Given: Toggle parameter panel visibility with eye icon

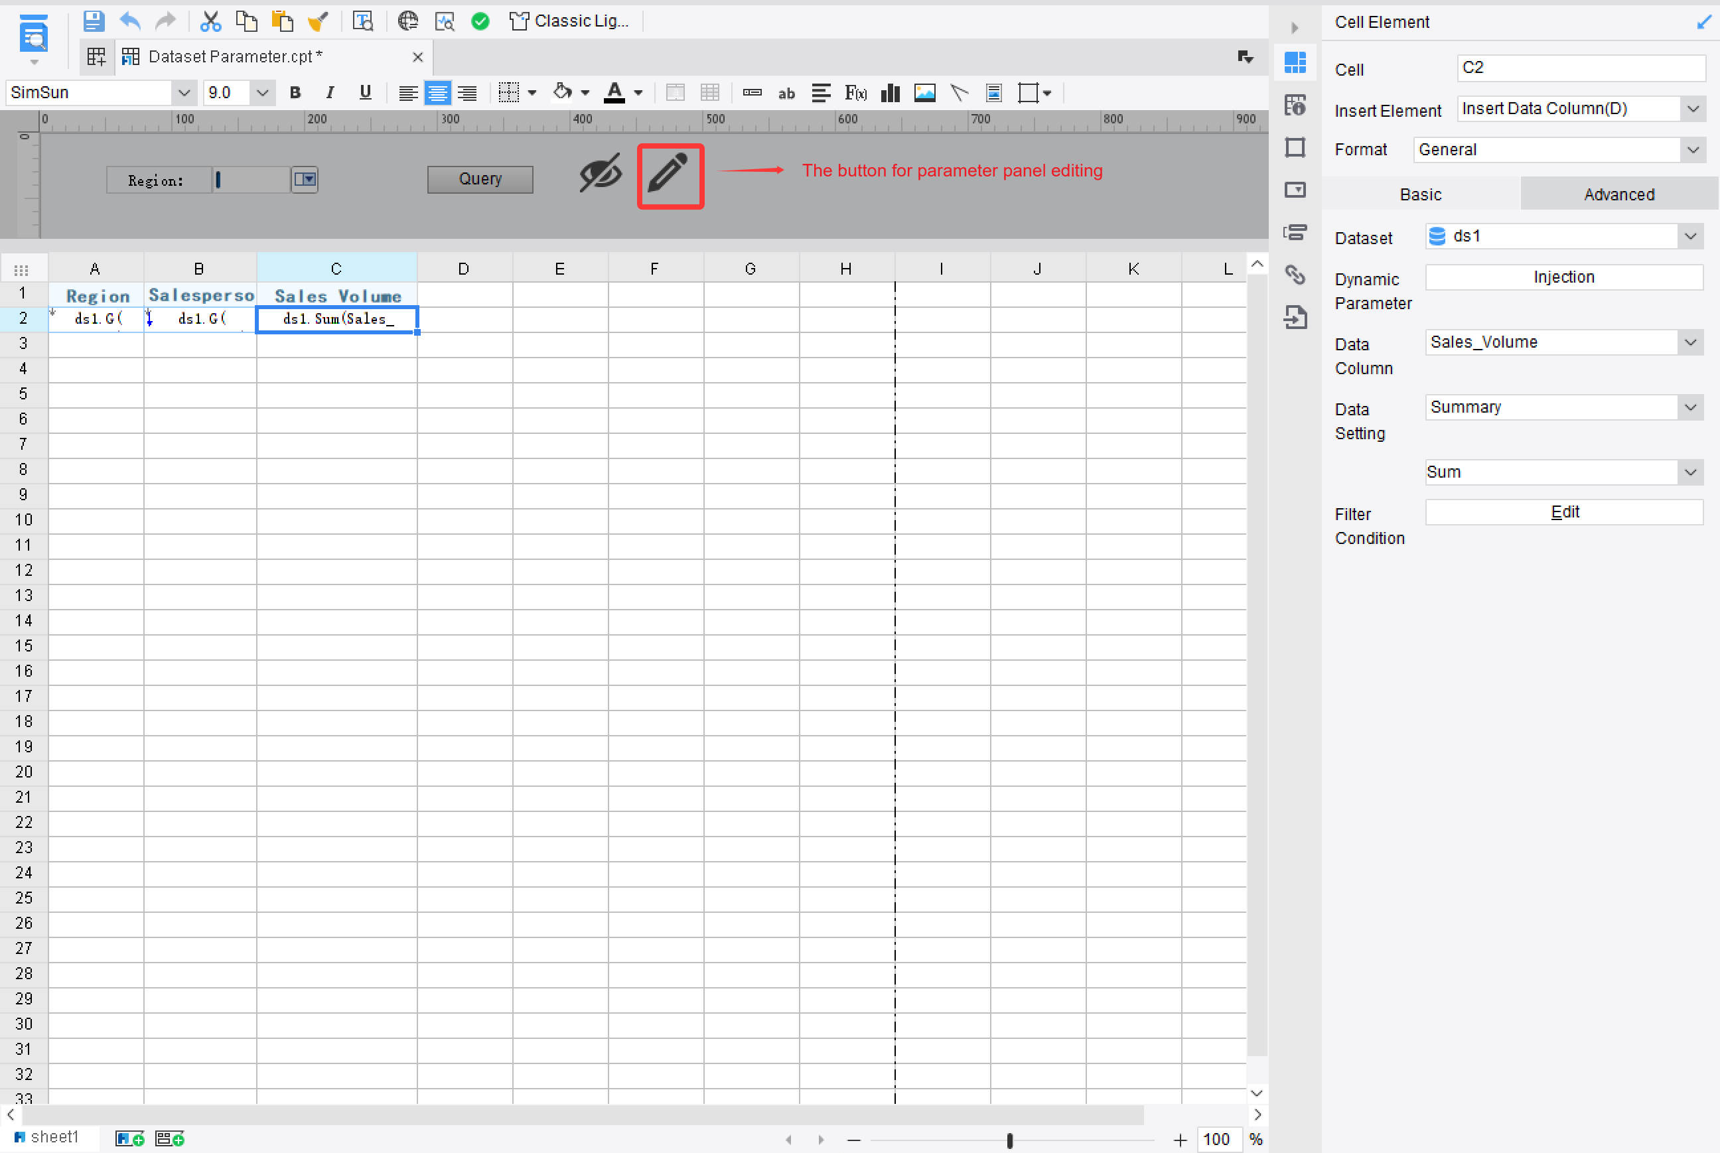Looking at the screenshot, I should [600, 176].
